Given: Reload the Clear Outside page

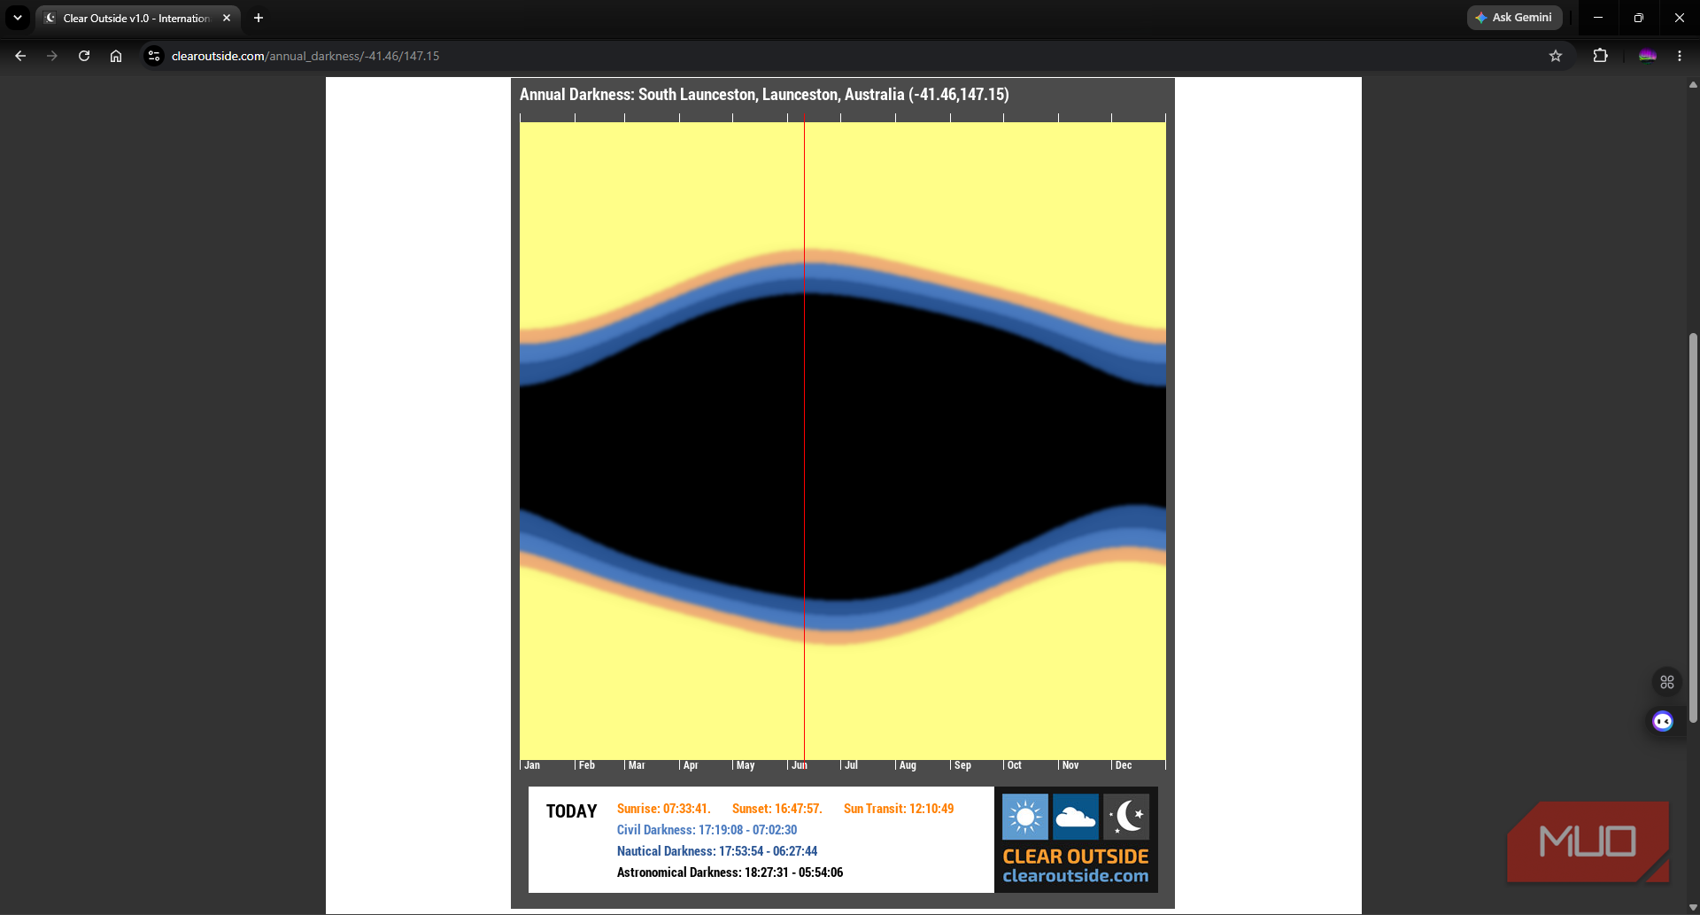Looking at the screenshot, I should [84, 56].
